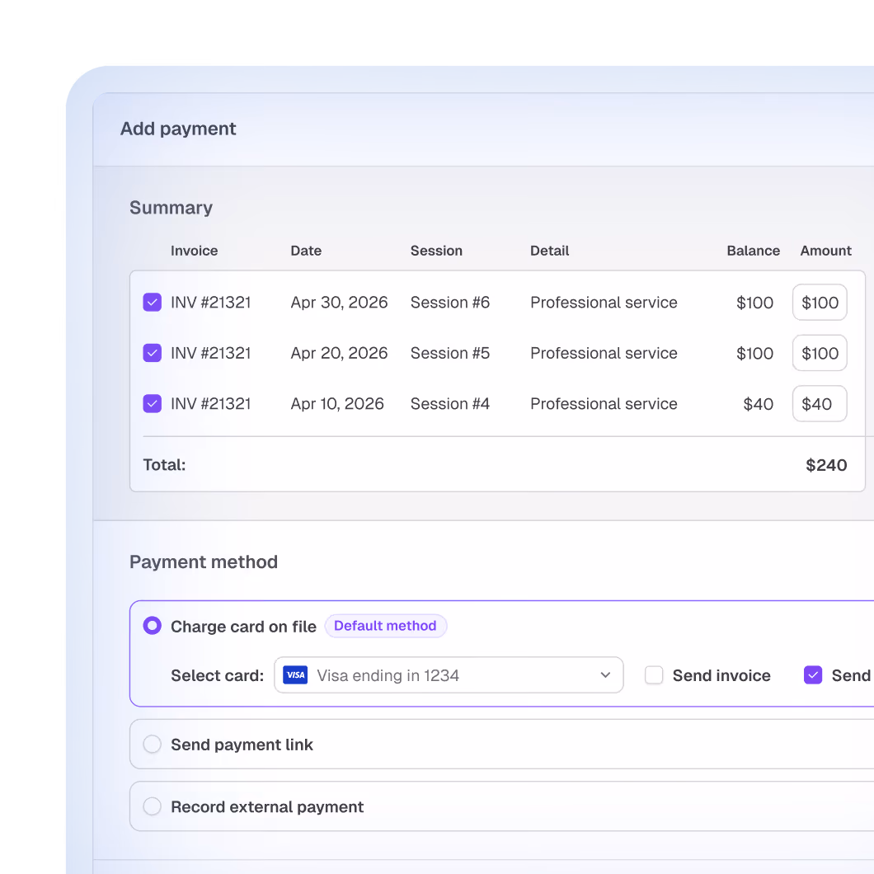Viewport: 874px width, 874px height.
Task: Click the $40 balance value
Action: (758, 404)
